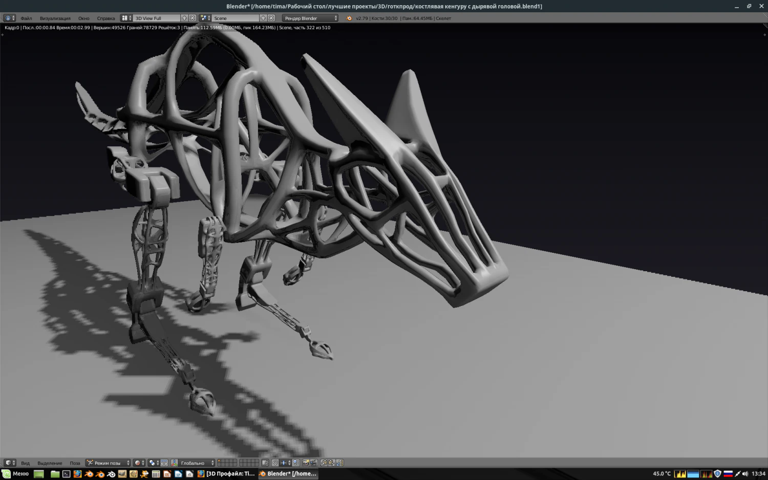768x480 pixels.
Task: Add a new scene with the plus button
Action: pyautogui.click(x=264, y=18)
